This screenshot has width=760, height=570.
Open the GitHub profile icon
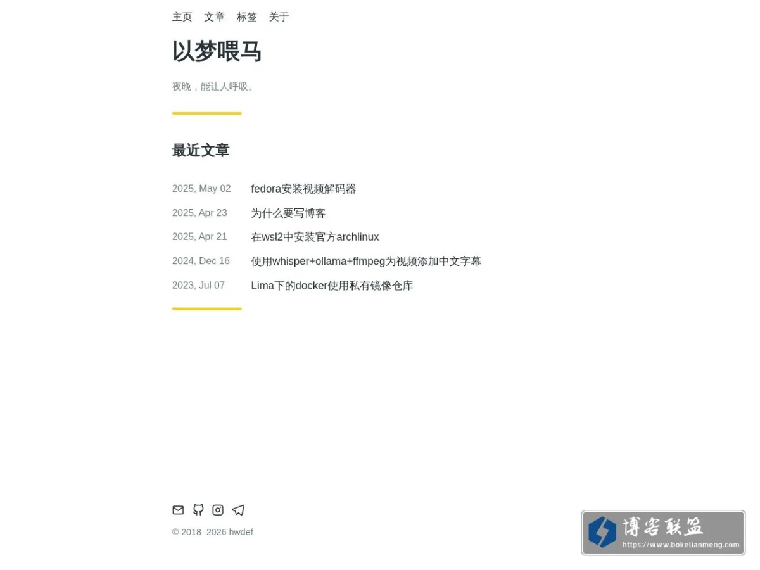pos(198,510)
